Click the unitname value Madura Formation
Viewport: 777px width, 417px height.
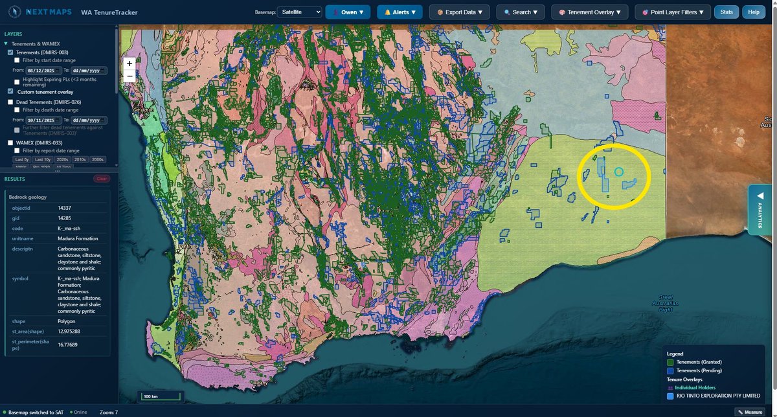[77, 238]
